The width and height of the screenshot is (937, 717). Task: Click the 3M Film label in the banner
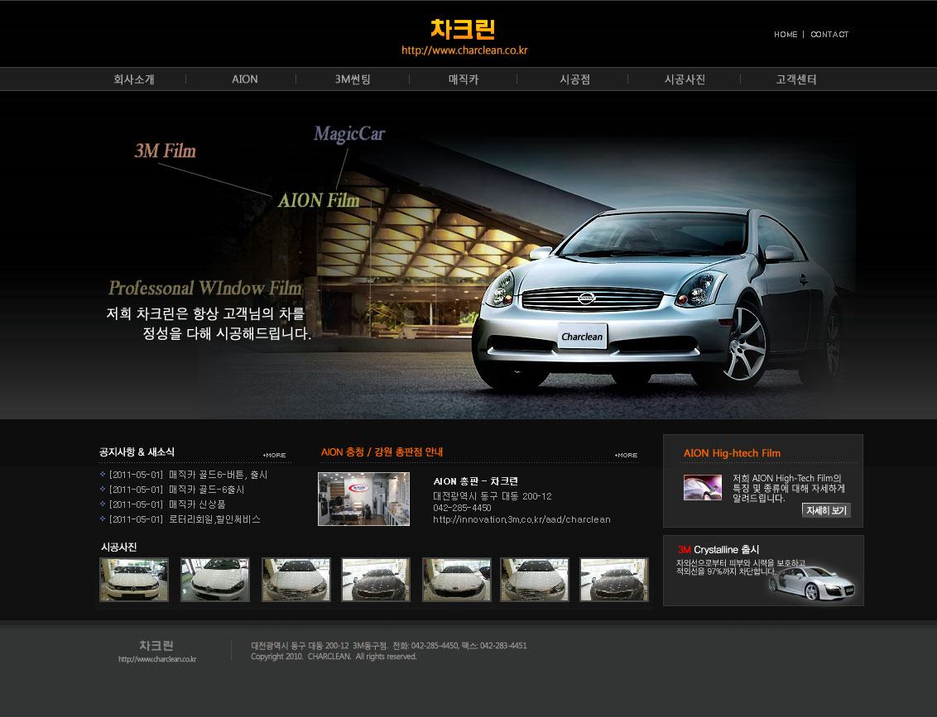pos(165,151)
